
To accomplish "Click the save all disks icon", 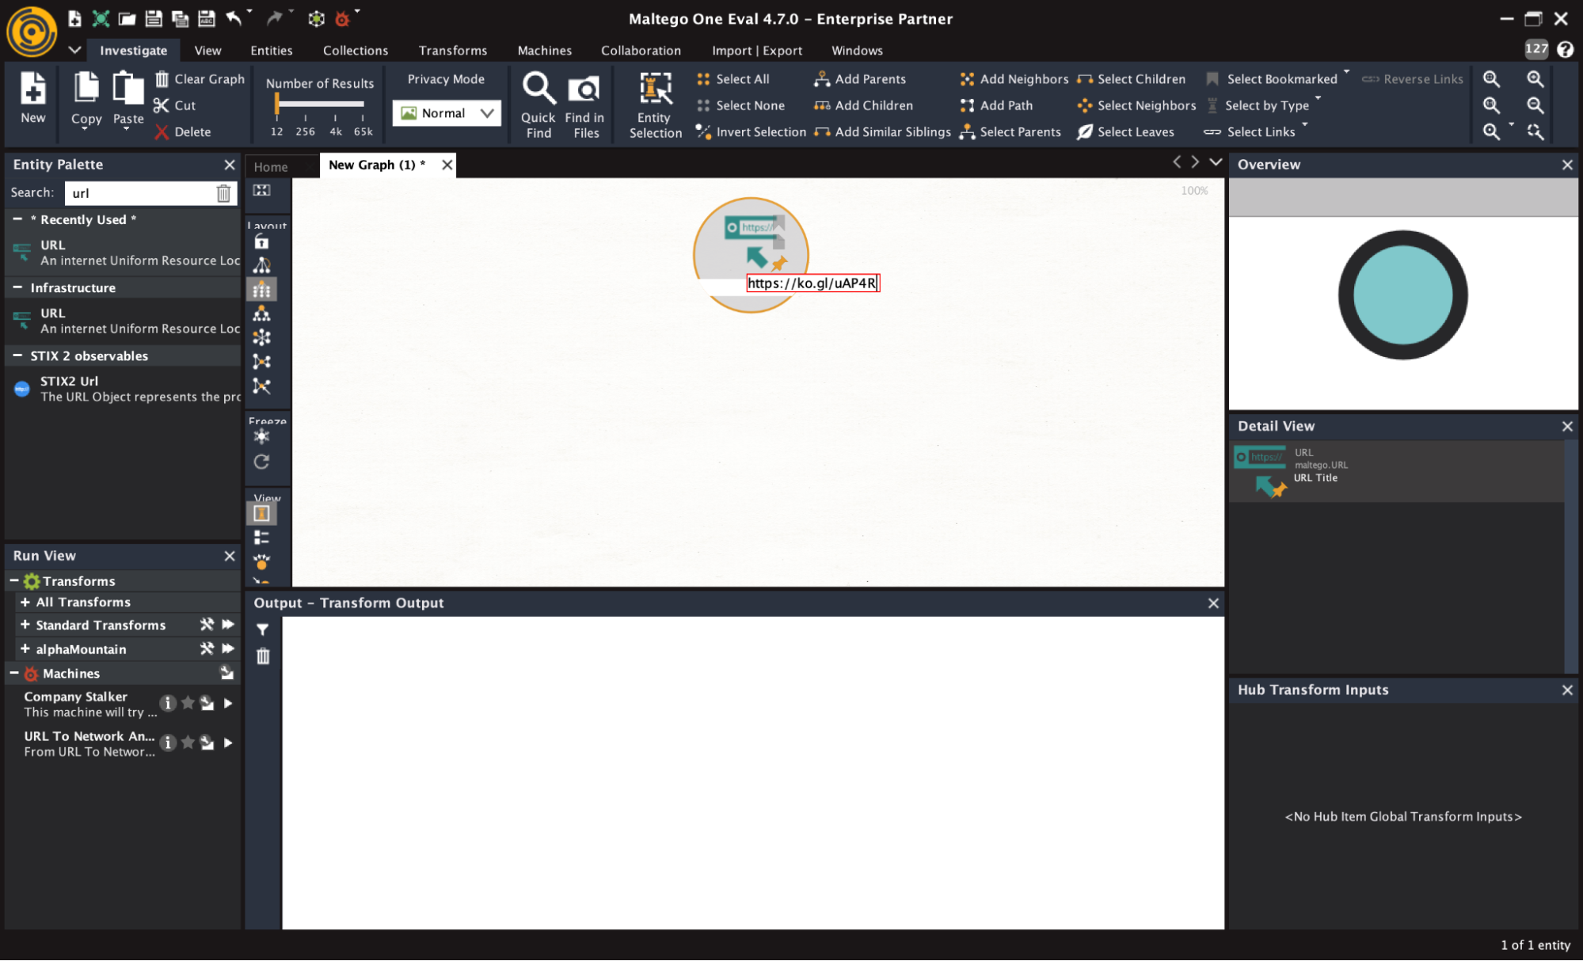I will click(180, 18).
